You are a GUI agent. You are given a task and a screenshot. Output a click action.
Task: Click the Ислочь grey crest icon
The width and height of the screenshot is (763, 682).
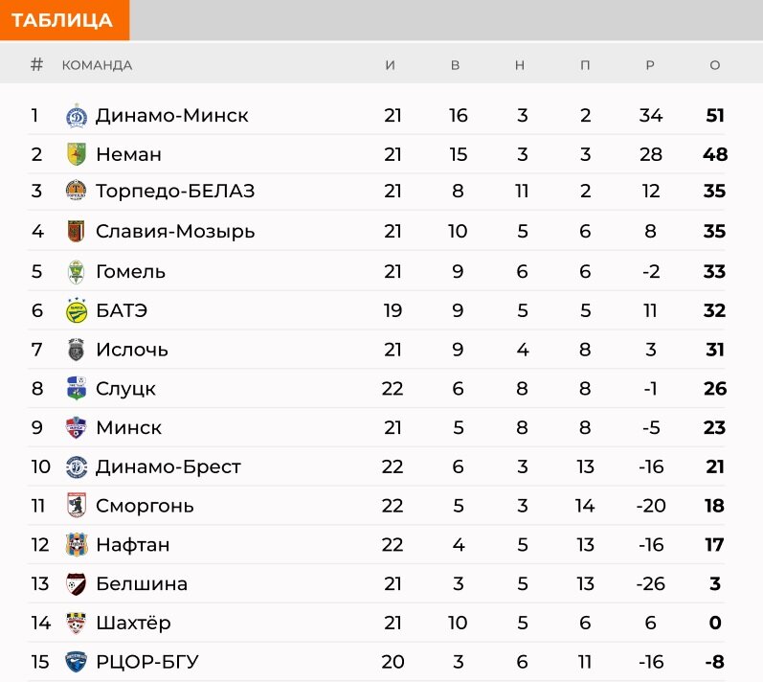coord(77,350)
